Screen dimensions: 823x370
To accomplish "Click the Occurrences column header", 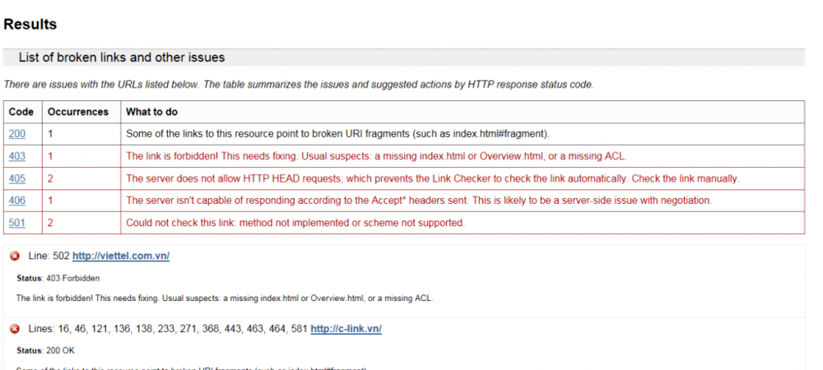I will [x=78, y=112].
